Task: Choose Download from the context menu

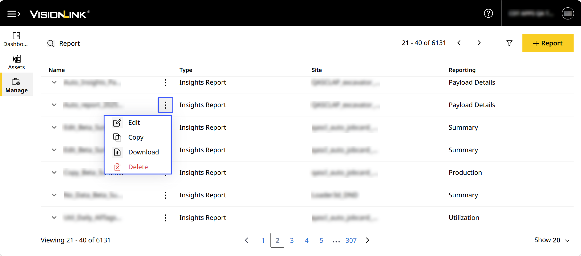Action: pyautogui.click(x=143, y=152)
